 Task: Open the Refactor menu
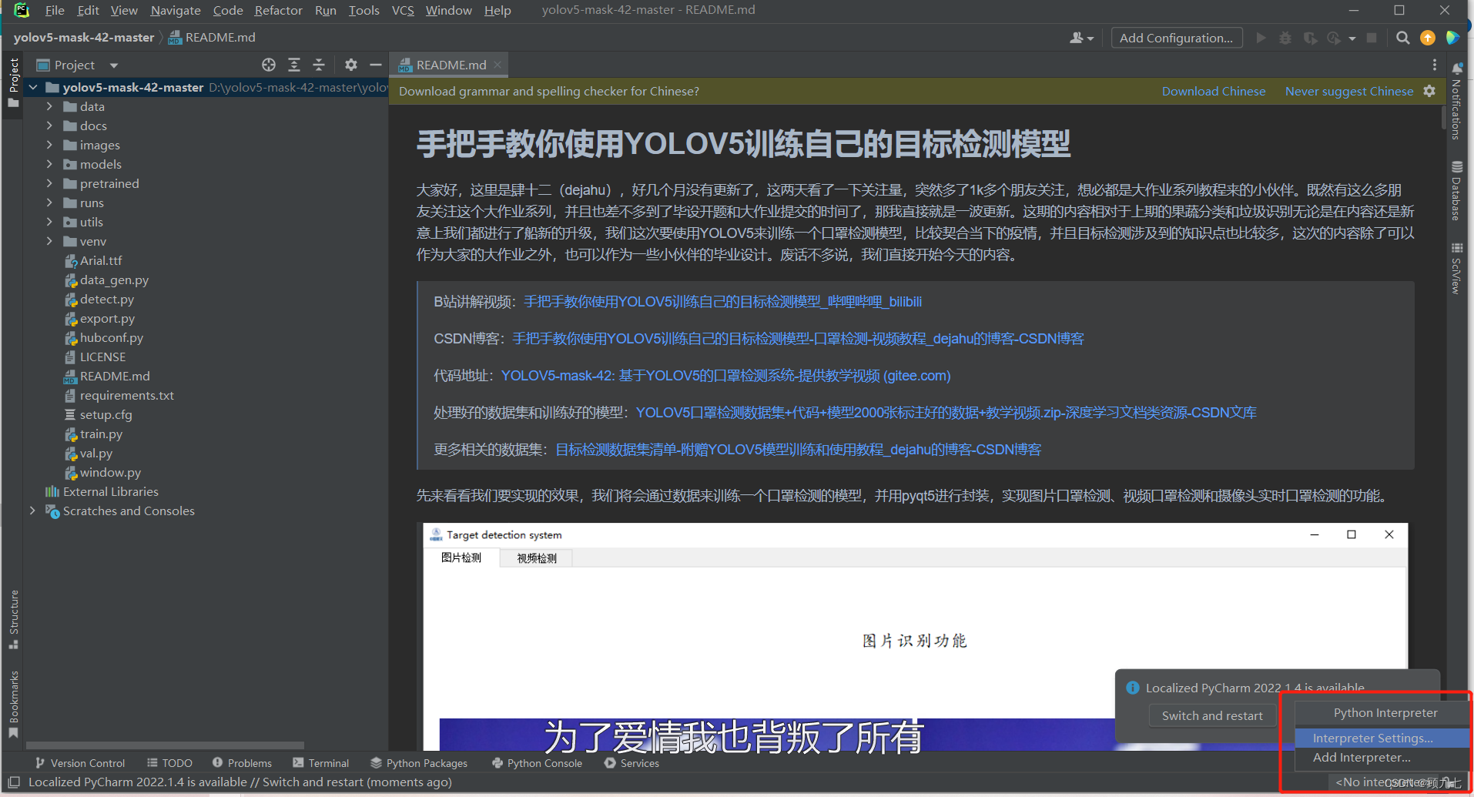[278, 10]
